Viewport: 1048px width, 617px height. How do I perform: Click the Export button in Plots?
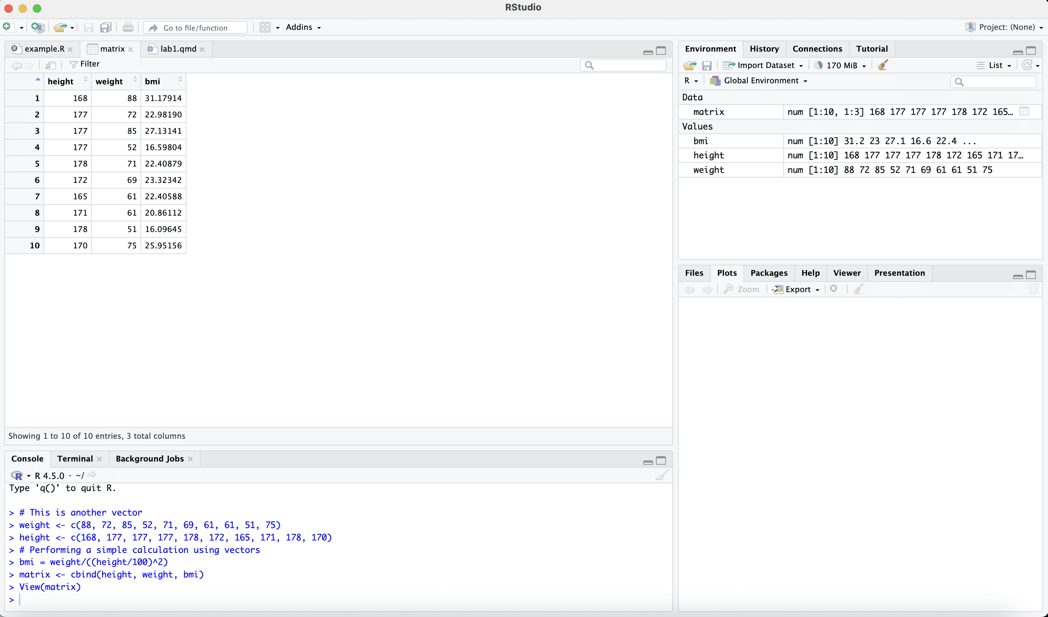pyautogui.click(x=797, y=289)
